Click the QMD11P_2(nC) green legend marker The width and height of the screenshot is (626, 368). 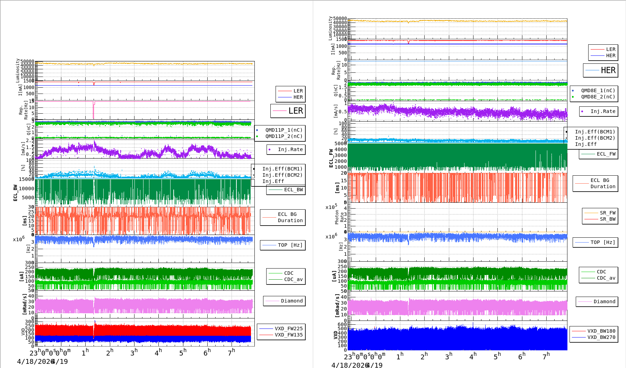tap(257, 137)
